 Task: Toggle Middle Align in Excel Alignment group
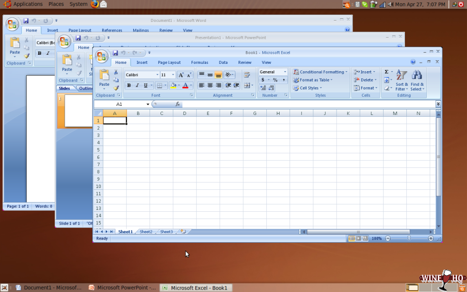210,74
